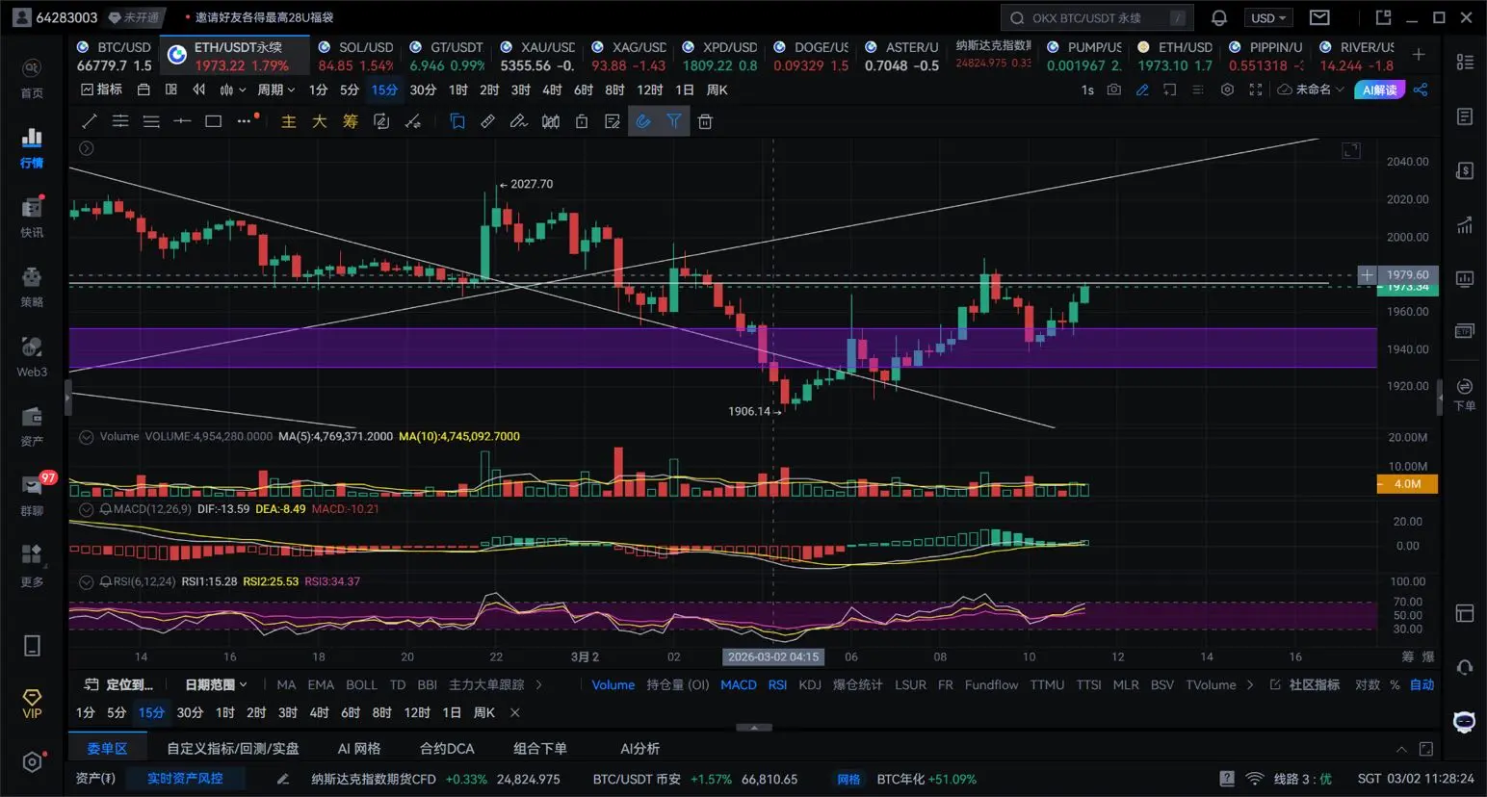Collapse the Volume indicator pane
This screenshot has width=1487, height=797.
point(87,436)
